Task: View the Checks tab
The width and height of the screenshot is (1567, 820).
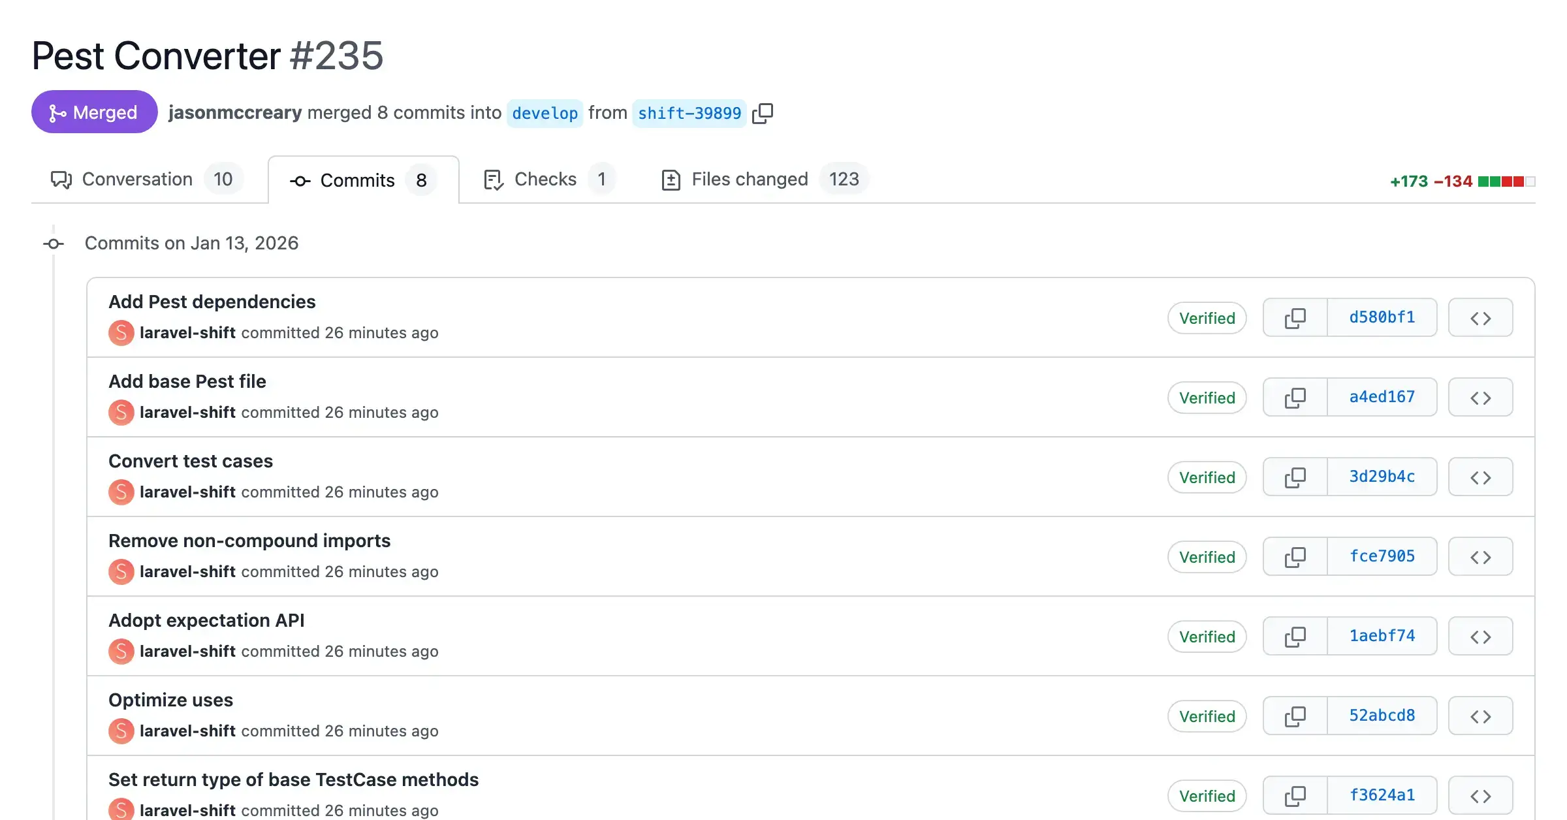Action: tap(545, 179)
